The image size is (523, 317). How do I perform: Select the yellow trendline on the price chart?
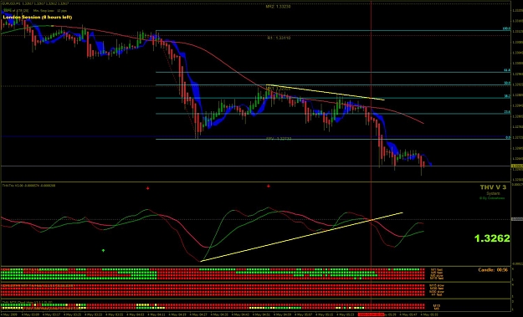pos(326,92)
